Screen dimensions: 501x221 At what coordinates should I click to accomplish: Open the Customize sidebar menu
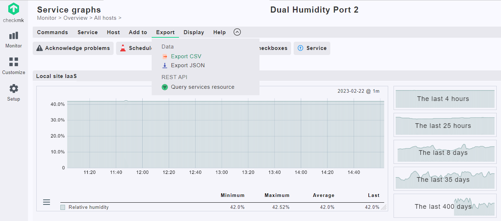(x=14, y=66)
